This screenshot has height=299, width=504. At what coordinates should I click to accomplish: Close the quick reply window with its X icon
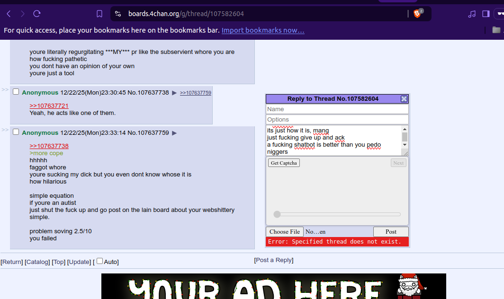pyautogui.click(x=404, y=99)
